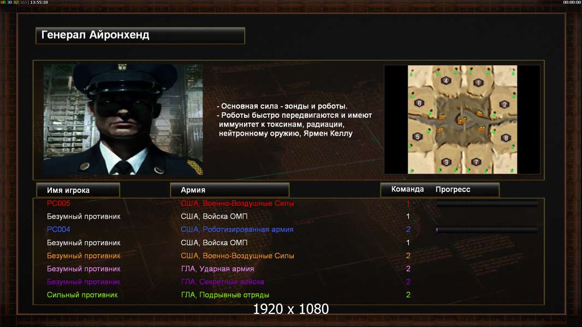Click the general's portrait image
The height and width of the screenshot is (327, 582).
[x=123, y=119]
